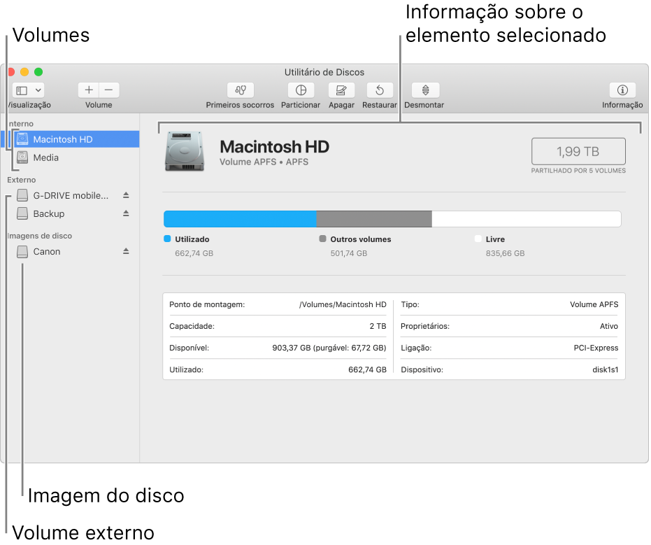This screenshot has height=545, width=651.
Task: Select Macintosh HD in the sidebar
Action: (71, 139)
